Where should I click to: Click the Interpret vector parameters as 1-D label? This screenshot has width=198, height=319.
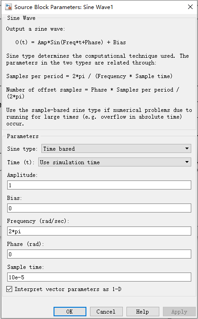(x=68, y=289)
